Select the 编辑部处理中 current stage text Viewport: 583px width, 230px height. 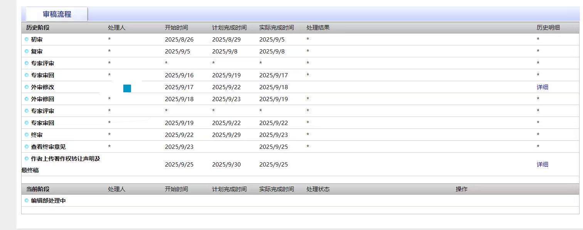coord(48,200)
